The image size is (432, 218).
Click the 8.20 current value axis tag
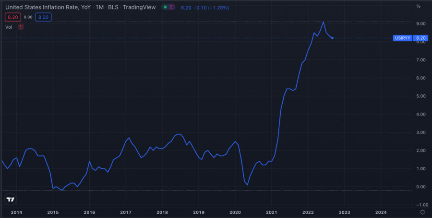(x=421, y=38)
